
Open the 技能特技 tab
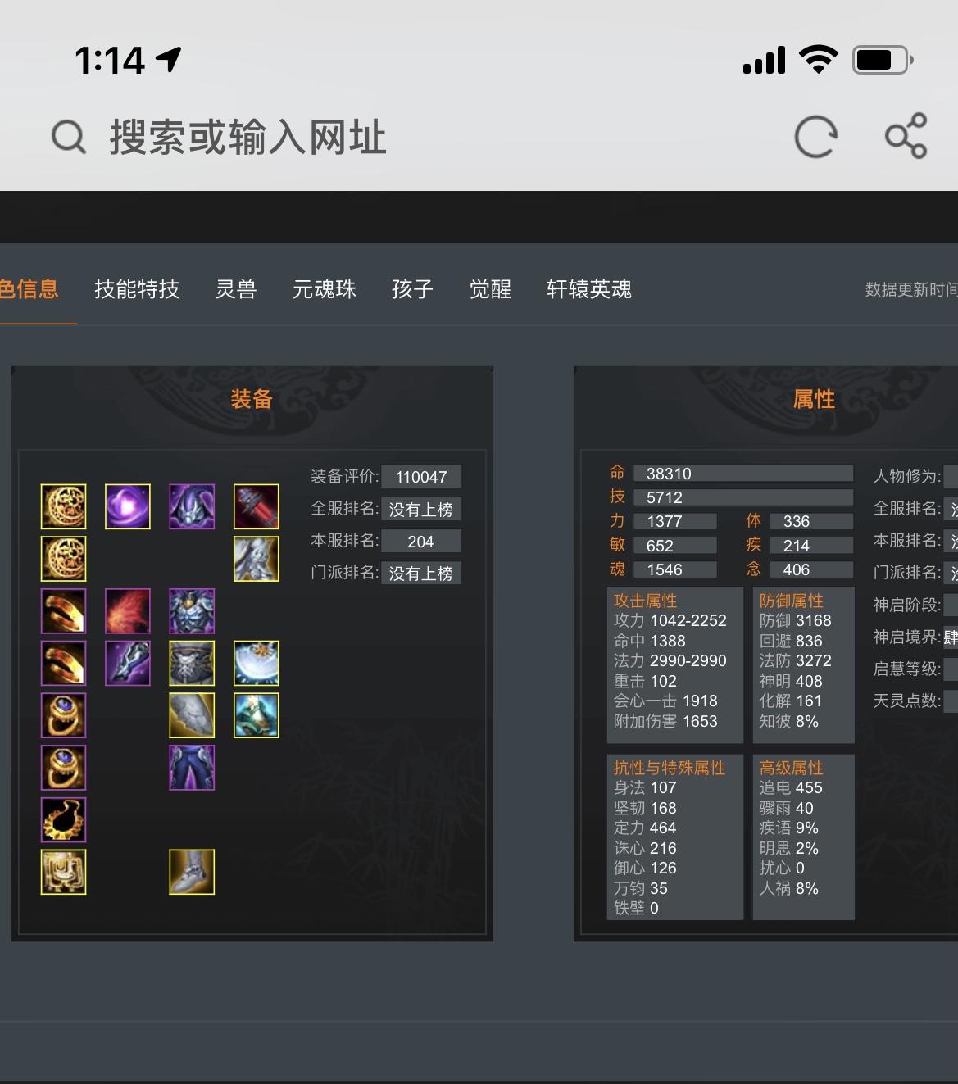point(137,289)
